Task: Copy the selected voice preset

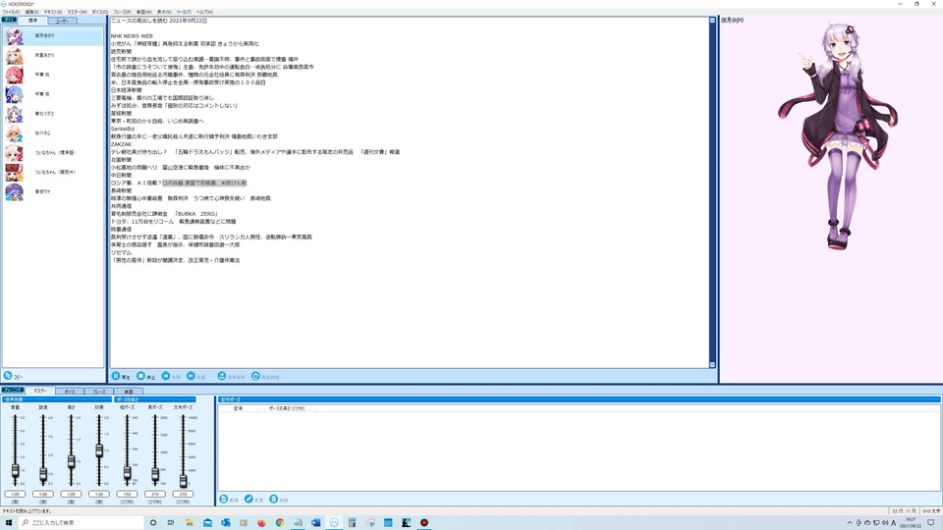Action: [13, 376]
